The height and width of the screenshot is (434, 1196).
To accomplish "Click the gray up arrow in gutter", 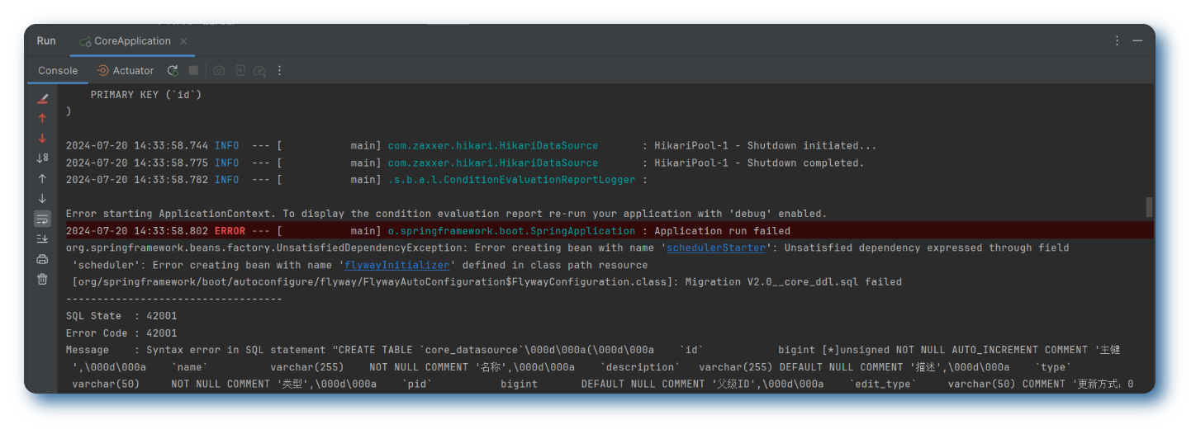I will 42,178.
